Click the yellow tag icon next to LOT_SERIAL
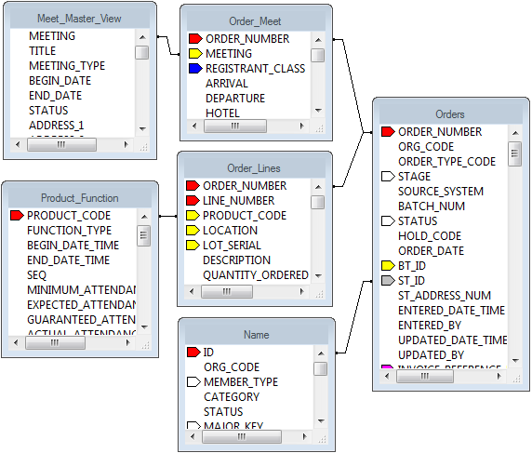This screenshot has width=532, height=453. pos(193,246)
